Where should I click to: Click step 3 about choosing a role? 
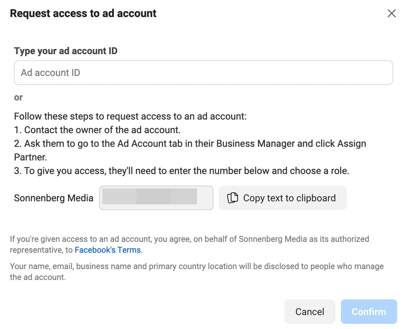pos(181,171)
